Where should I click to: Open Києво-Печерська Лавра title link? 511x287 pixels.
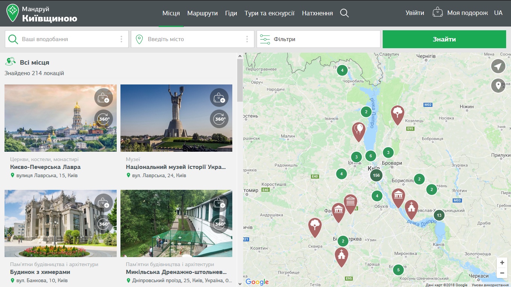[45, 167]
